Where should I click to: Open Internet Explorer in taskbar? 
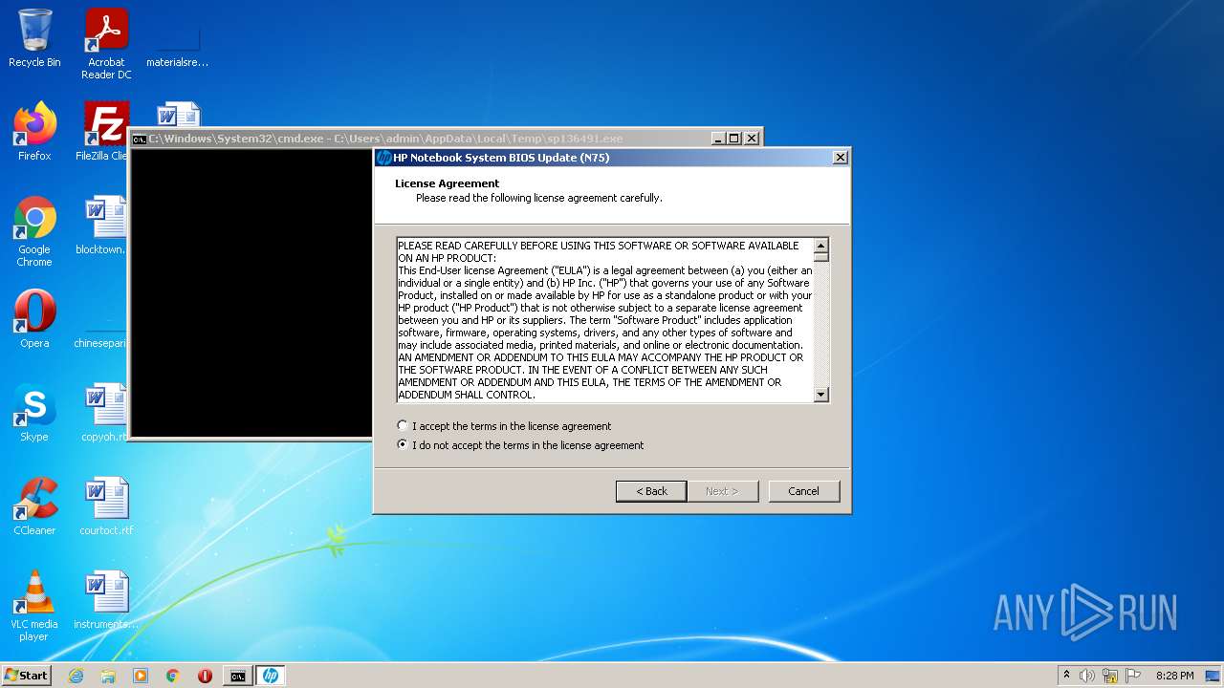point(76,676)
